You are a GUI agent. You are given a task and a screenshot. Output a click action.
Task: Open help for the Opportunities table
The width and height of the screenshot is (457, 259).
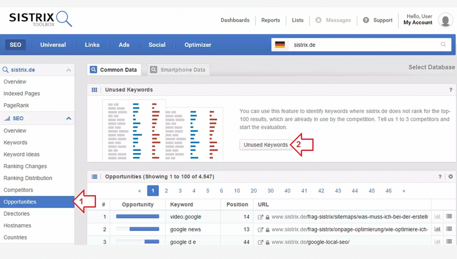pos(440,177)
